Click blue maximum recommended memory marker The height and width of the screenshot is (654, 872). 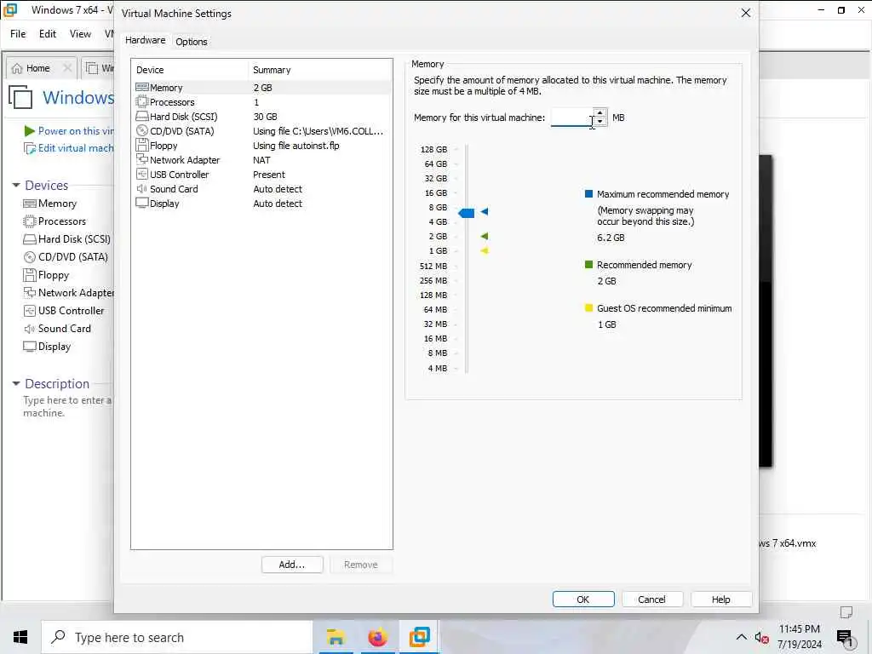point(485,211)
